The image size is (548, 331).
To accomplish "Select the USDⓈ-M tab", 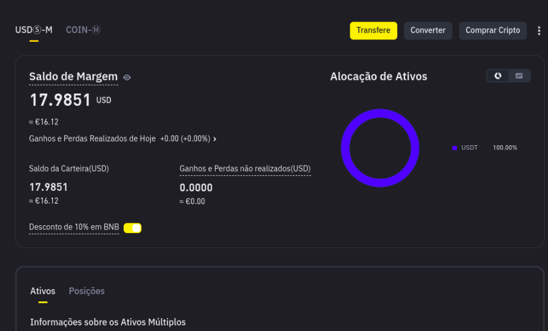I will click(33, 30).
